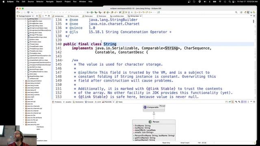Click Collapse All in Package Explorer

coord(37,16)
